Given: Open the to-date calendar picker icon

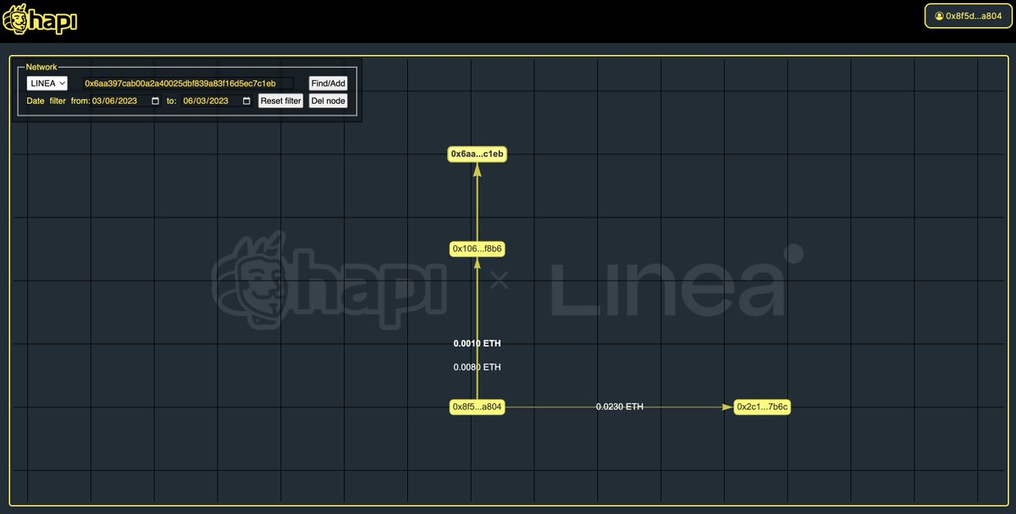Looking at the screenshot, I should (246, 101).
